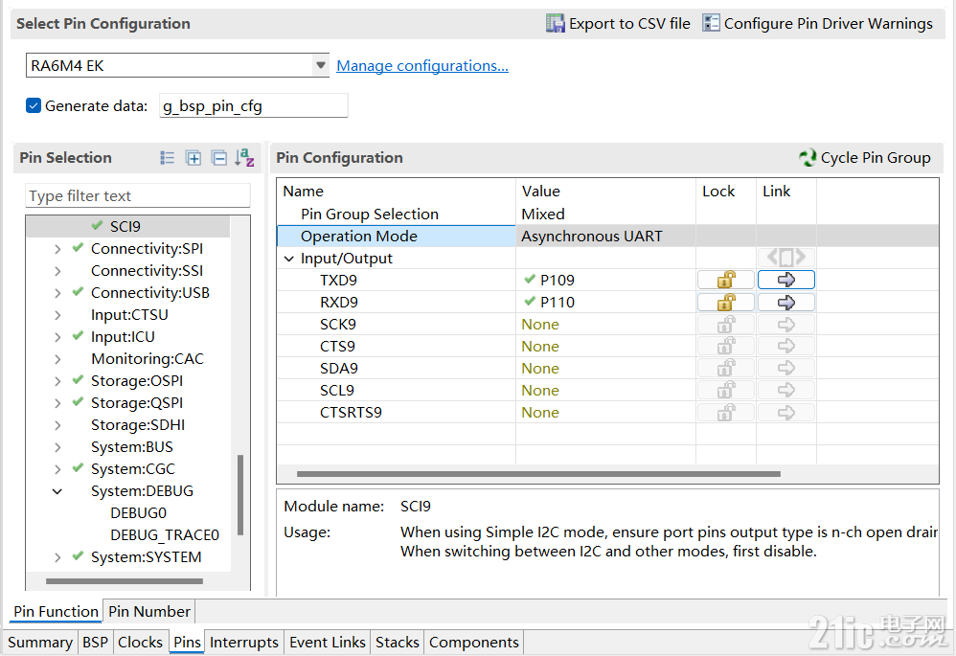Image resolution: width=956 pixels, height=656 pixels.
Task: Click link arrow in CTSRTS9 row
Action: click(785, 413)
